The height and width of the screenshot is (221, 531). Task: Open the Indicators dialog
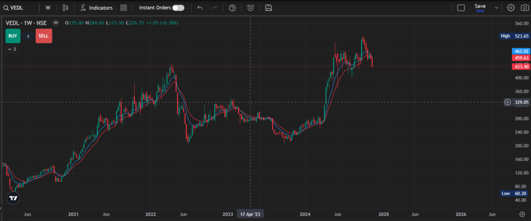96,8
